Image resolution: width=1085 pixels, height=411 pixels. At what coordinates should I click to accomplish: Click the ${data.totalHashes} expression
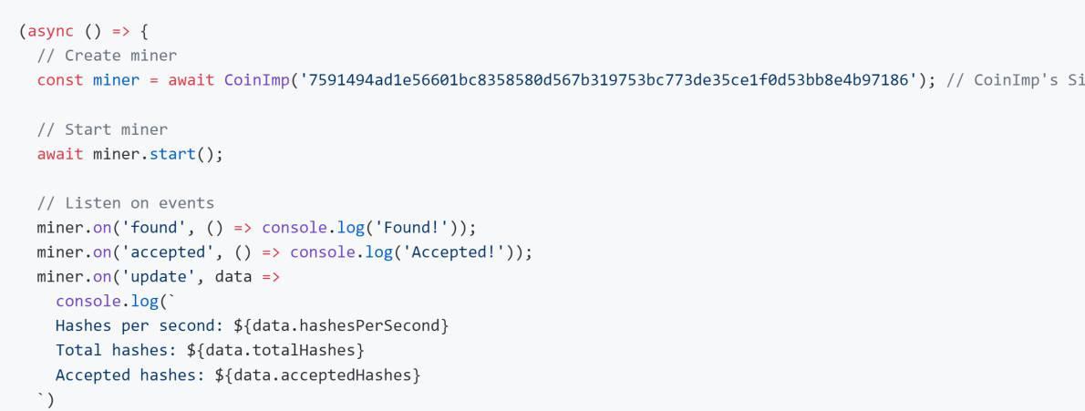coord(275,351)
